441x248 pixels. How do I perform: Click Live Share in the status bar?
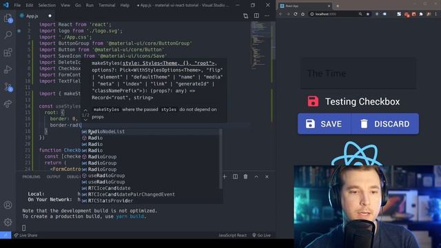point(25,235)
